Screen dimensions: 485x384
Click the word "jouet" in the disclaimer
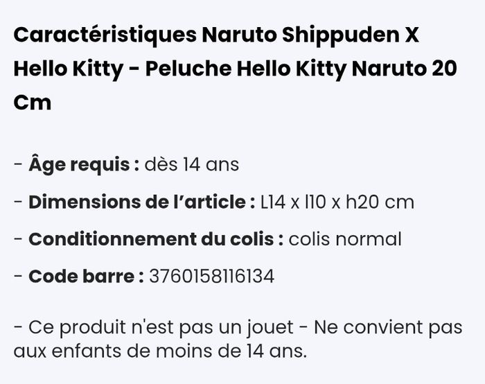point(278,327)
